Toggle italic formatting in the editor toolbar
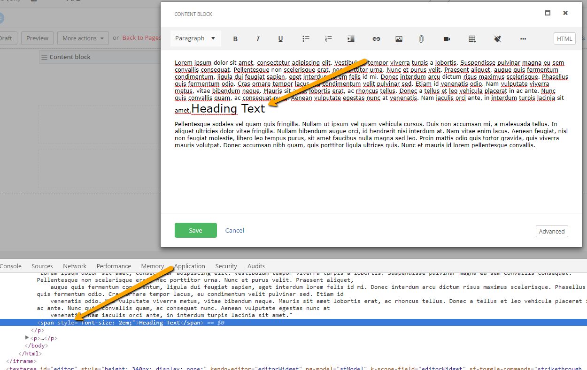 coord(258,39)
